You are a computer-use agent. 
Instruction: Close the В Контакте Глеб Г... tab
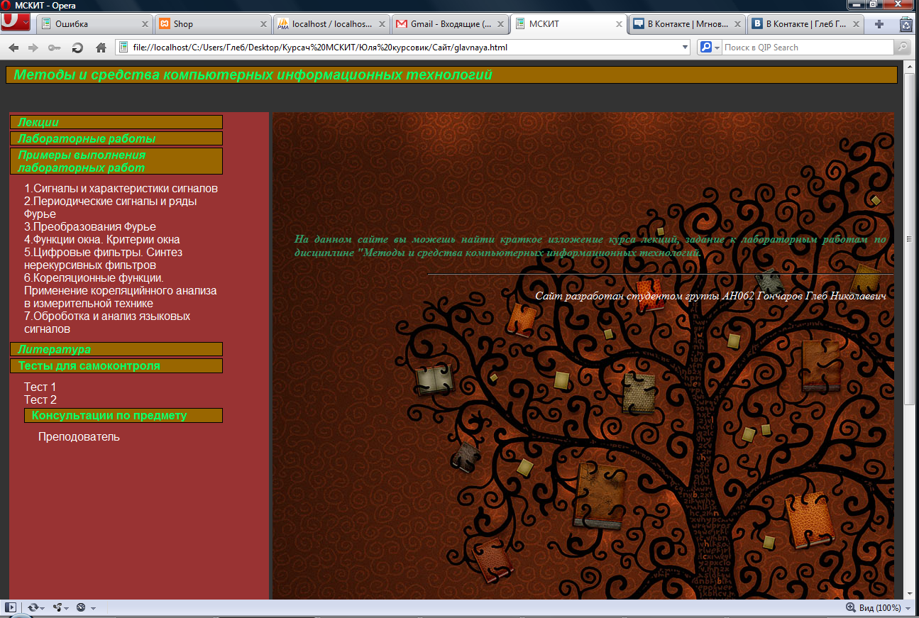[855, 24]
